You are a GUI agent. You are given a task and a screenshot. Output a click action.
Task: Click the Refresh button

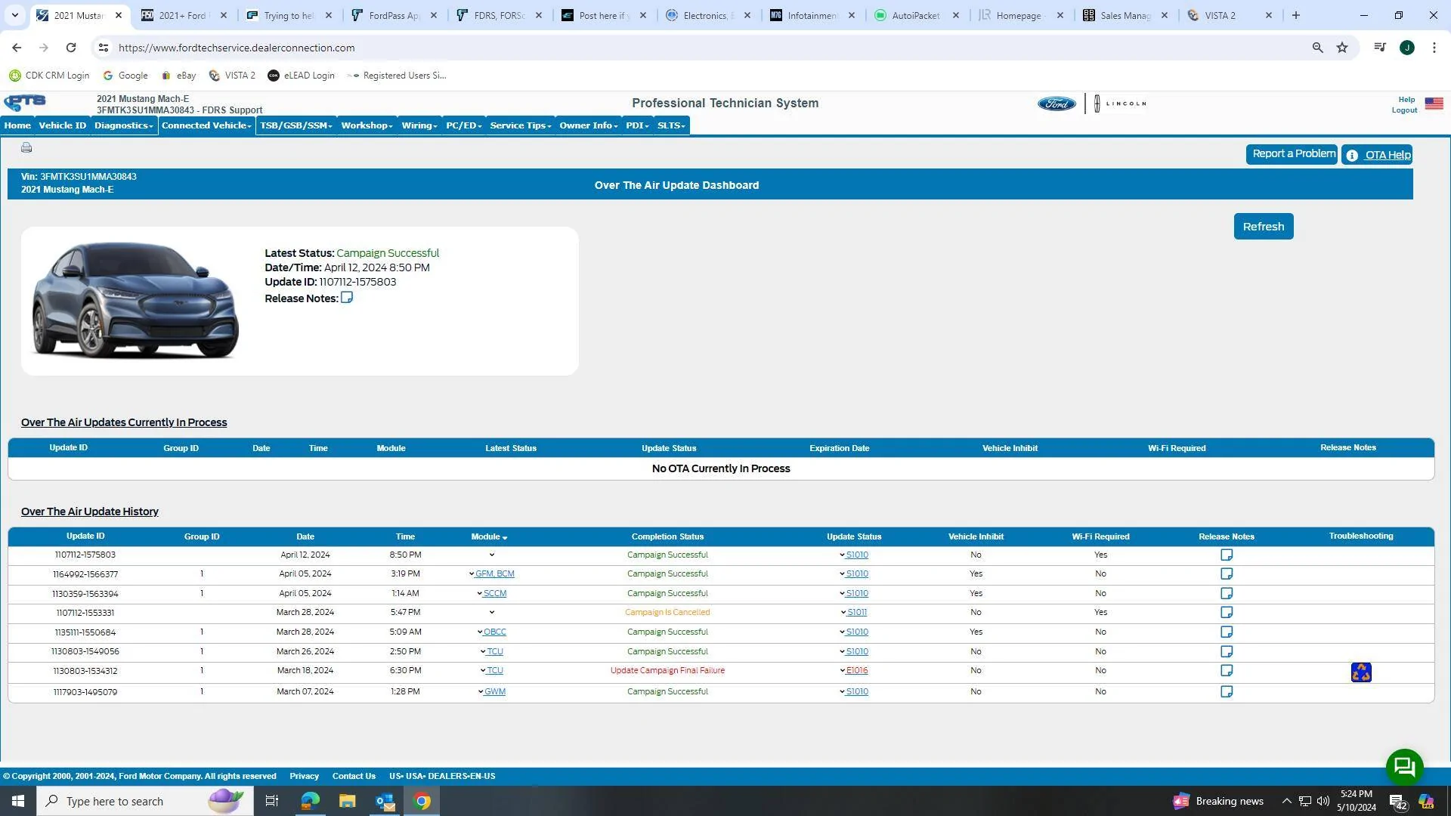point(1264,227)
